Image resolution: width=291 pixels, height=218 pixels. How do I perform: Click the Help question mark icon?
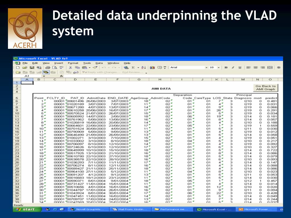coord(159,68)
